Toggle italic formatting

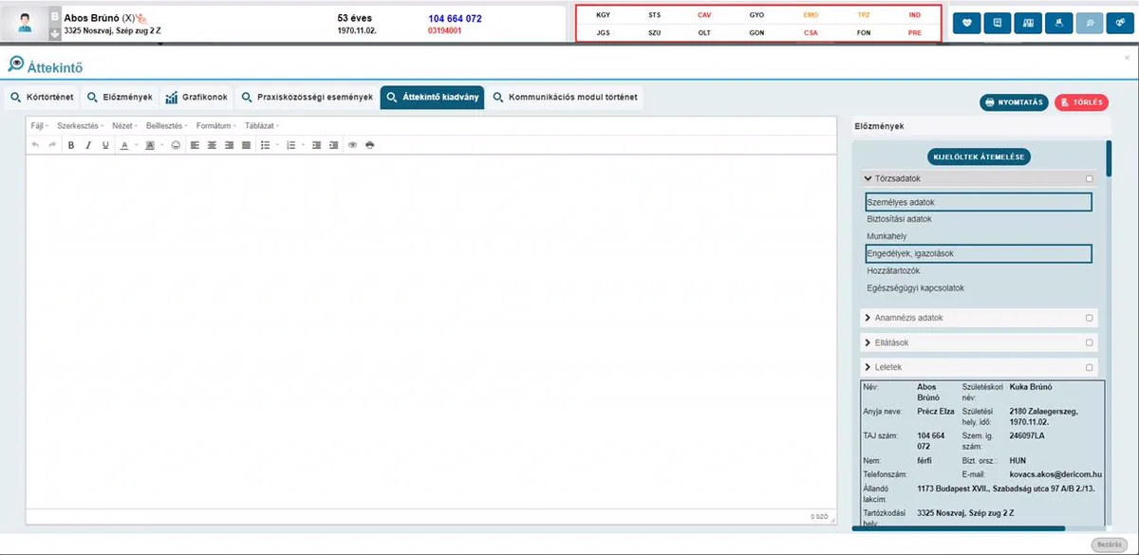(x=88, y=145)
